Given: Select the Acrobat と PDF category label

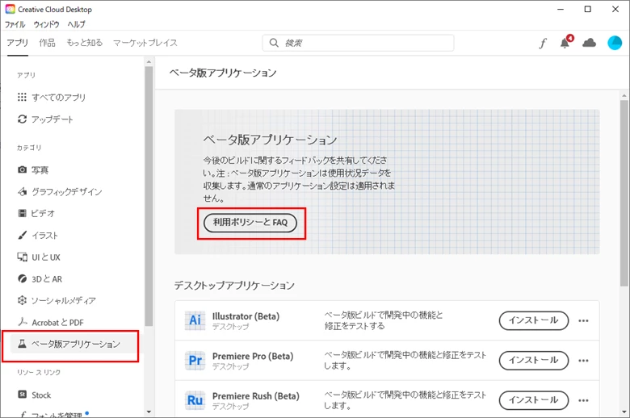Looking at the screenshot, I should pos(57,323).
